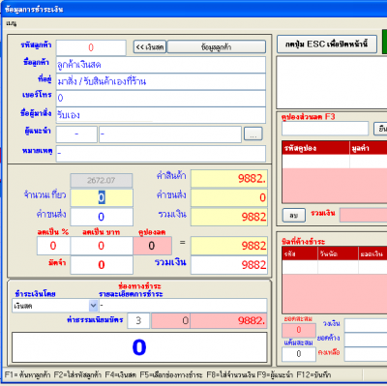Click the ลบ delete coupon button
Image resolution: width=387 pixels, height=386 pixels.
tap(294, 215)
